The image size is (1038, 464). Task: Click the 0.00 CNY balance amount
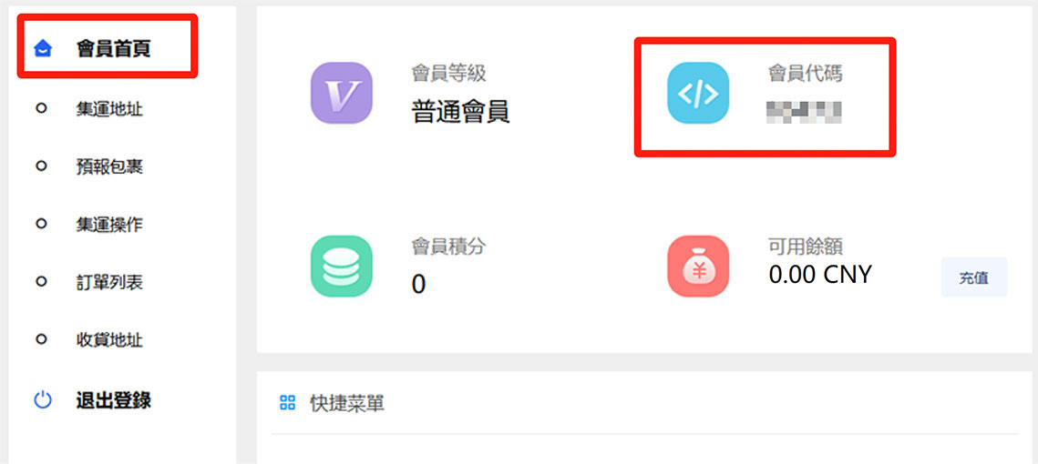pyautogui.click(x=821, y=274)
